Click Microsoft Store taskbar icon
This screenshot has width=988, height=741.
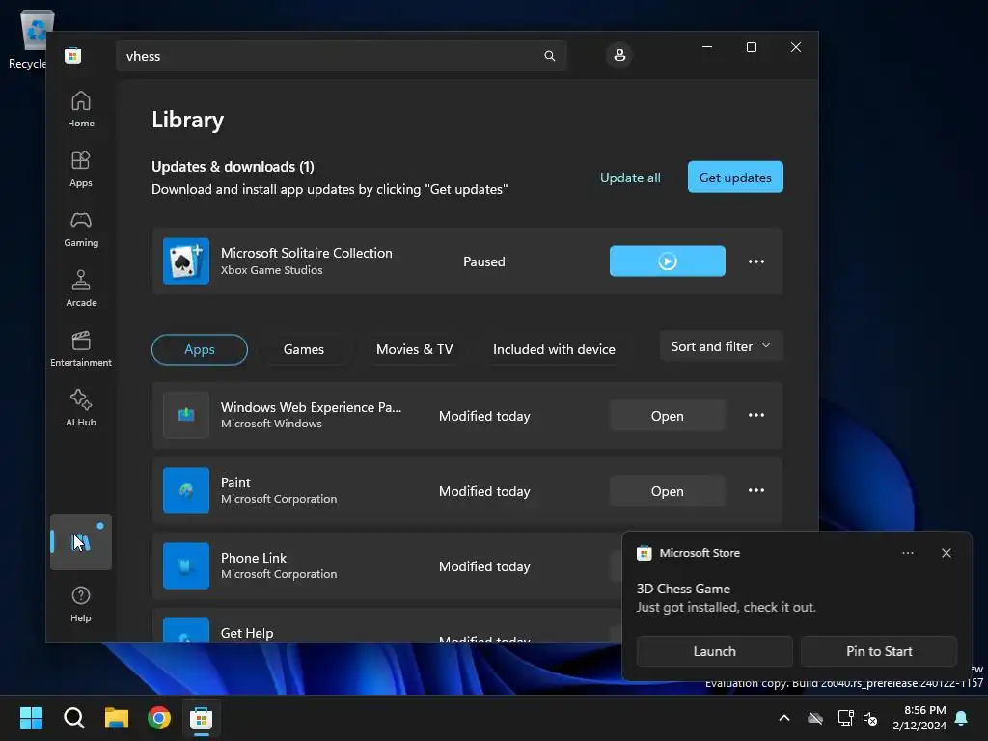click(201, 718)
